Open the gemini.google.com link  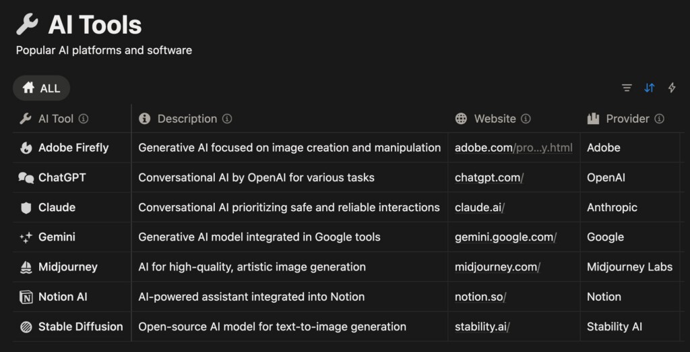click(x=505, y=237)
